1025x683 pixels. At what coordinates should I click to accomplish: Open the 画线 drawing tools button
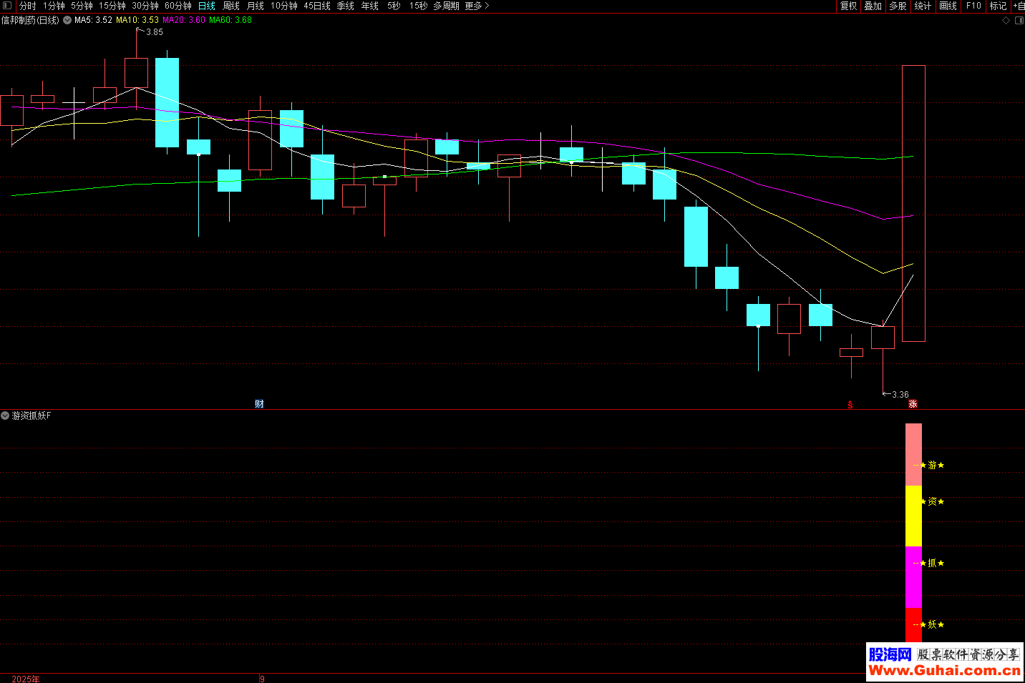click(x=948, y=6)
